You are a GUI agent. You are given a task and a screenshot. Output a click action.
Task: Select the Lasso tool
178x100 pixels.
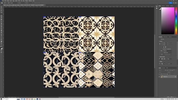[1, 11]
